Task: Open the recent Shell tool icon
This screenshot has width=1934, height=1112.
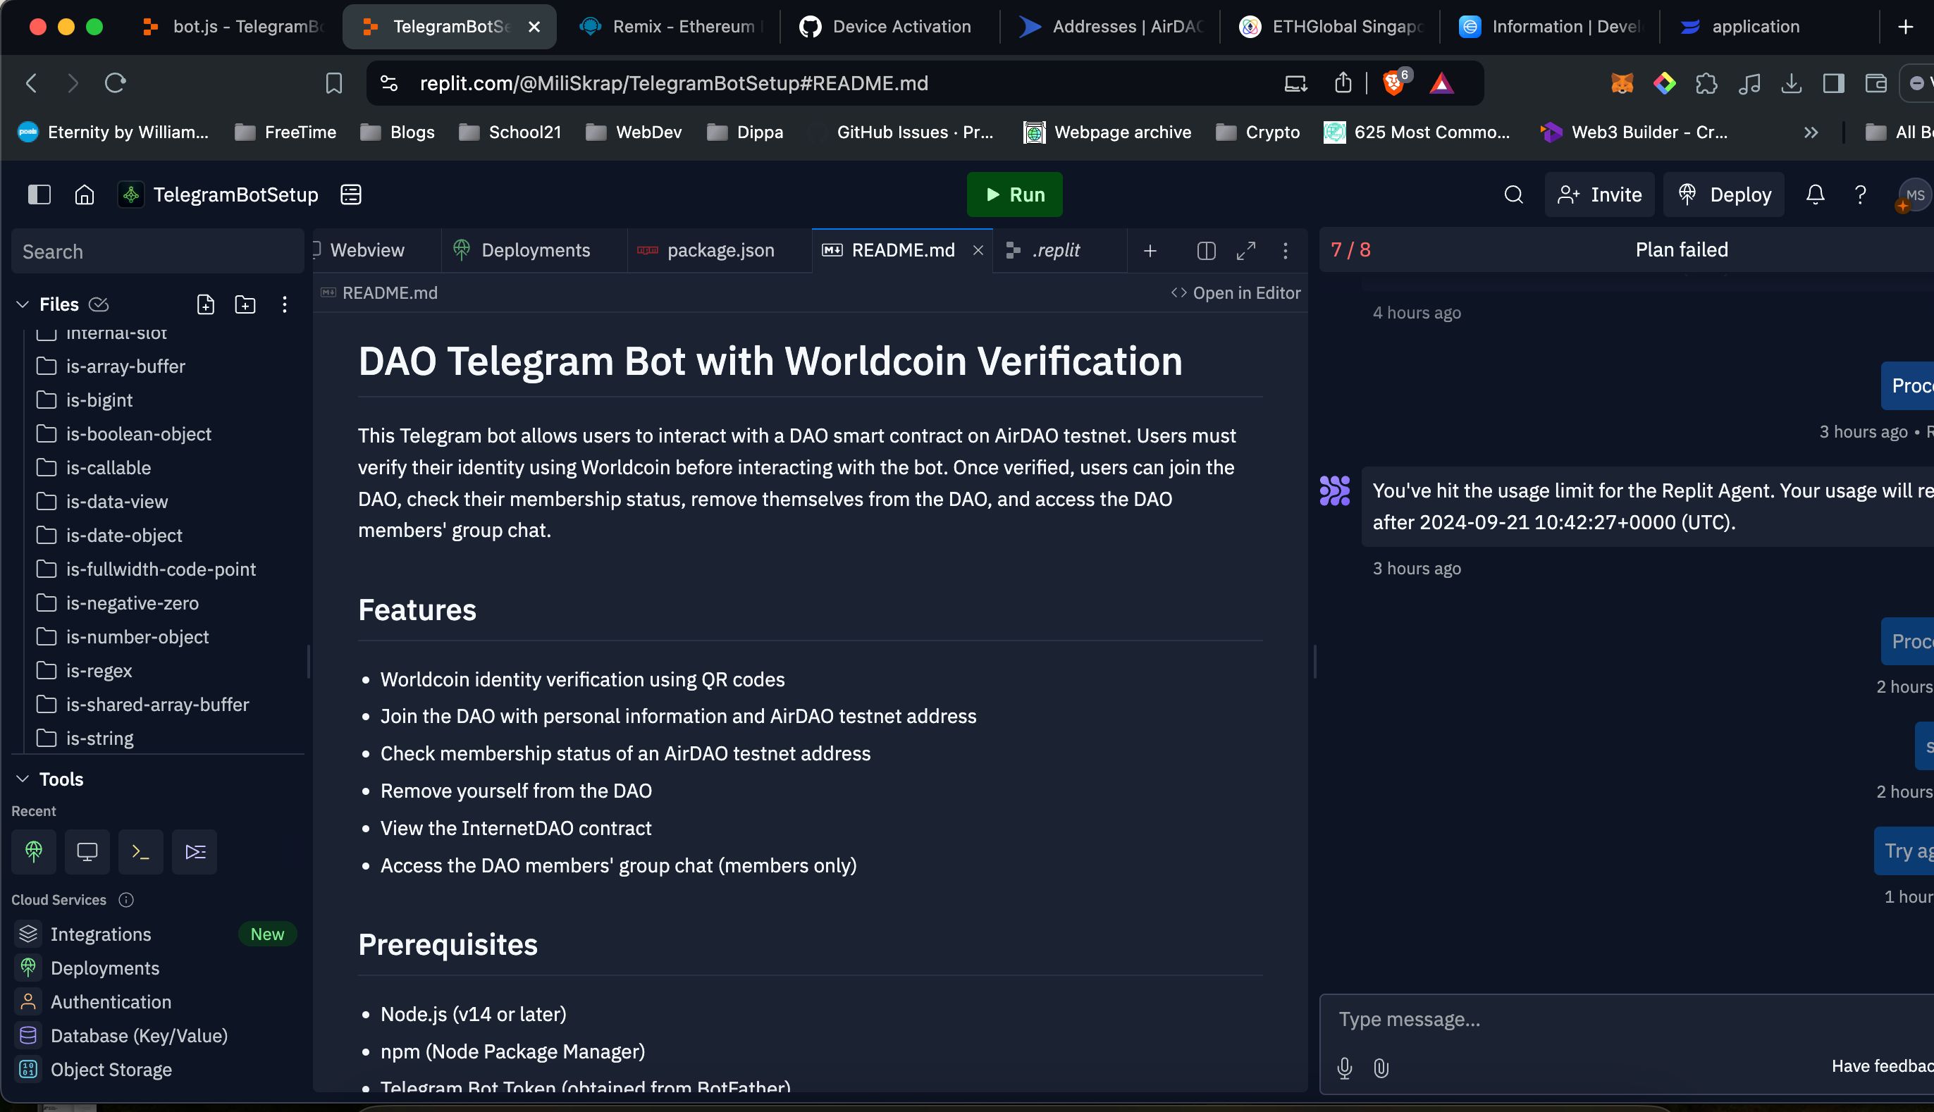Action: [140, 851]
